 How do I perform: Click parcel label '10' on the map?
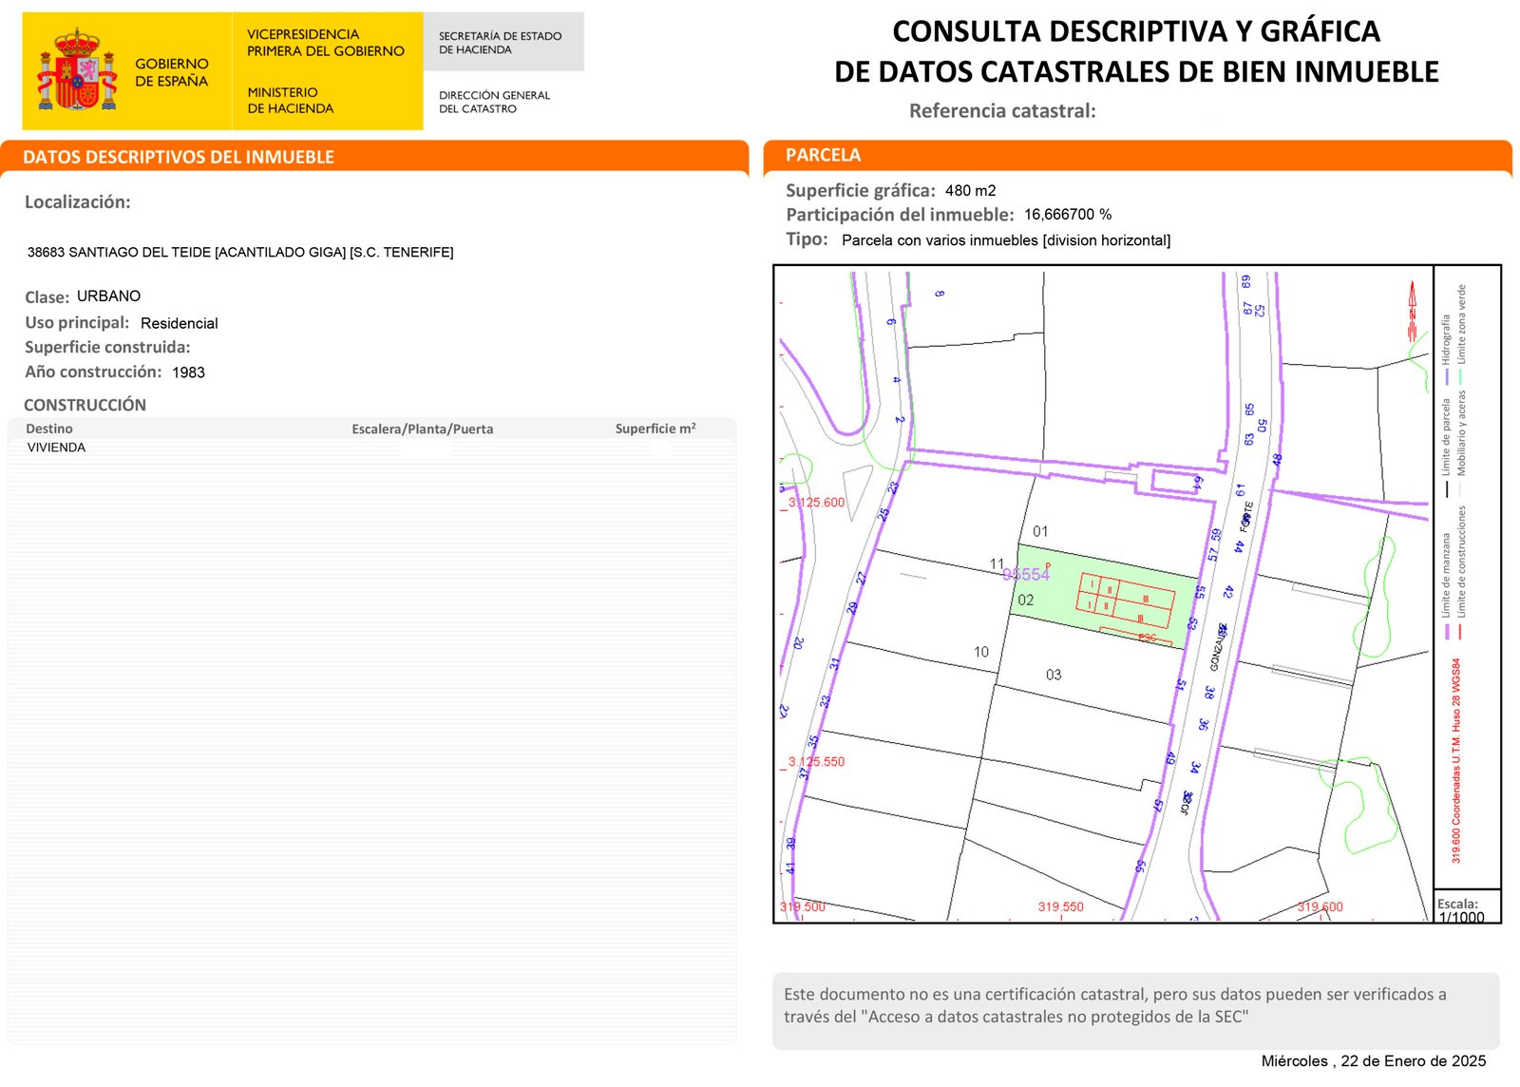tap(981, 652)
